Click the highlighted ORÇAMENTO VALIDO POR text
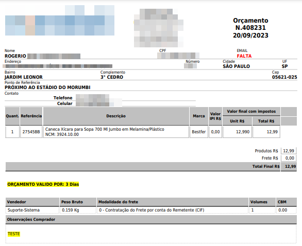 click(x=43, y=184)
